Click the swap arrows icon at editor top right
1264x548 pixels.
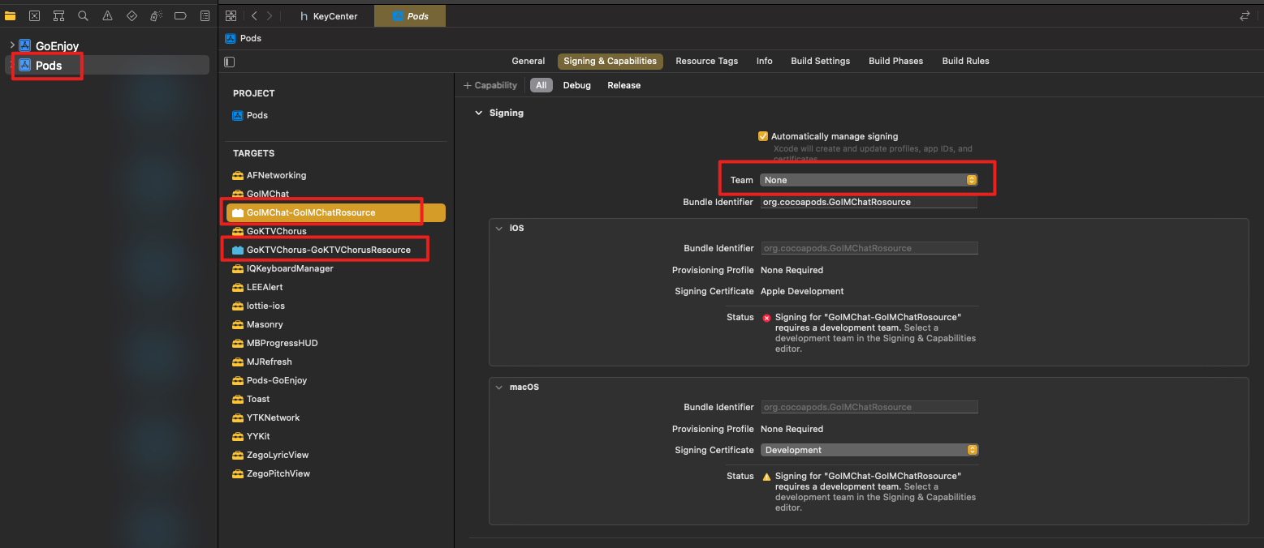pyautogui.click(x=1244, y=16)
